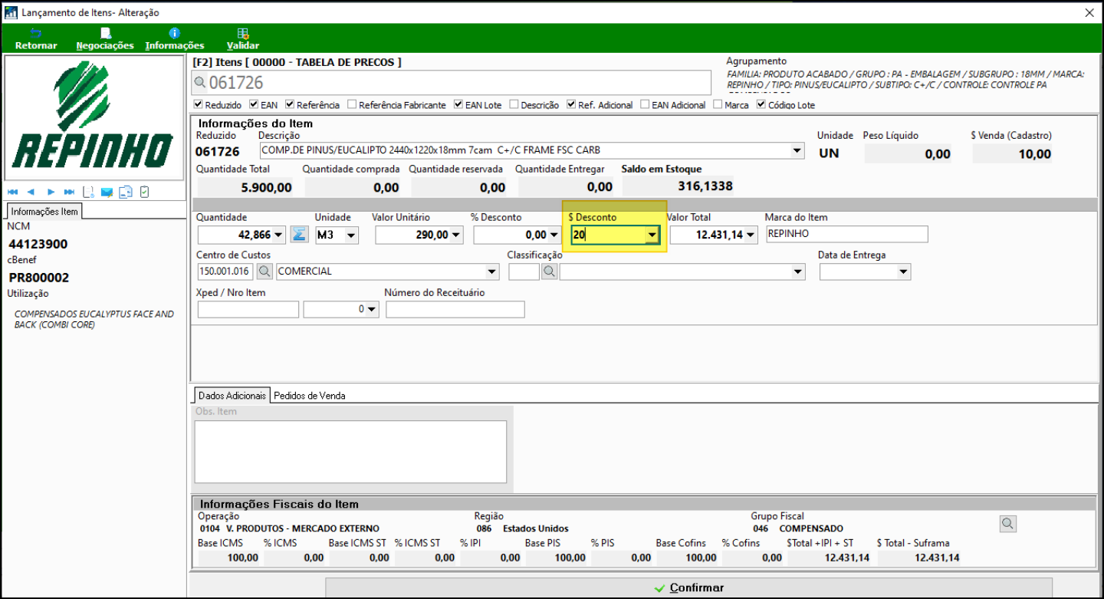
Task: Click the magnifier icon in item search field
Action: click(200, 83)
